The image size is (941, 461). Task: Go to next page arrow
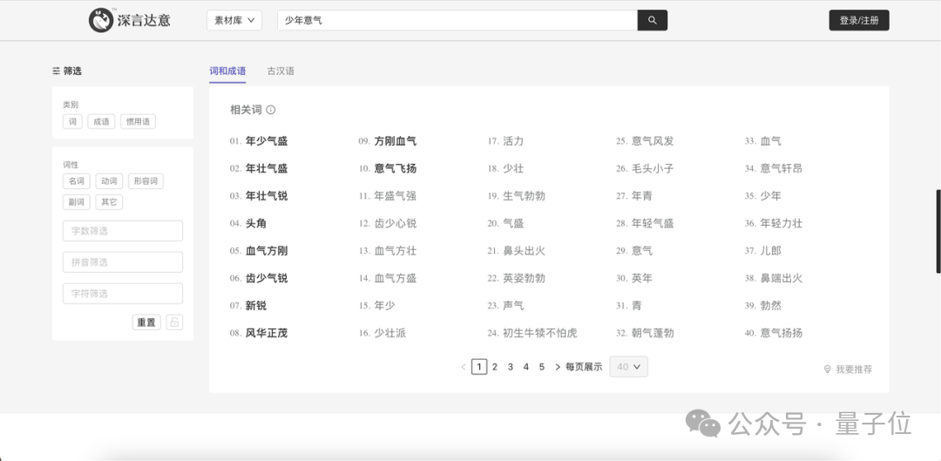point(558,367)
